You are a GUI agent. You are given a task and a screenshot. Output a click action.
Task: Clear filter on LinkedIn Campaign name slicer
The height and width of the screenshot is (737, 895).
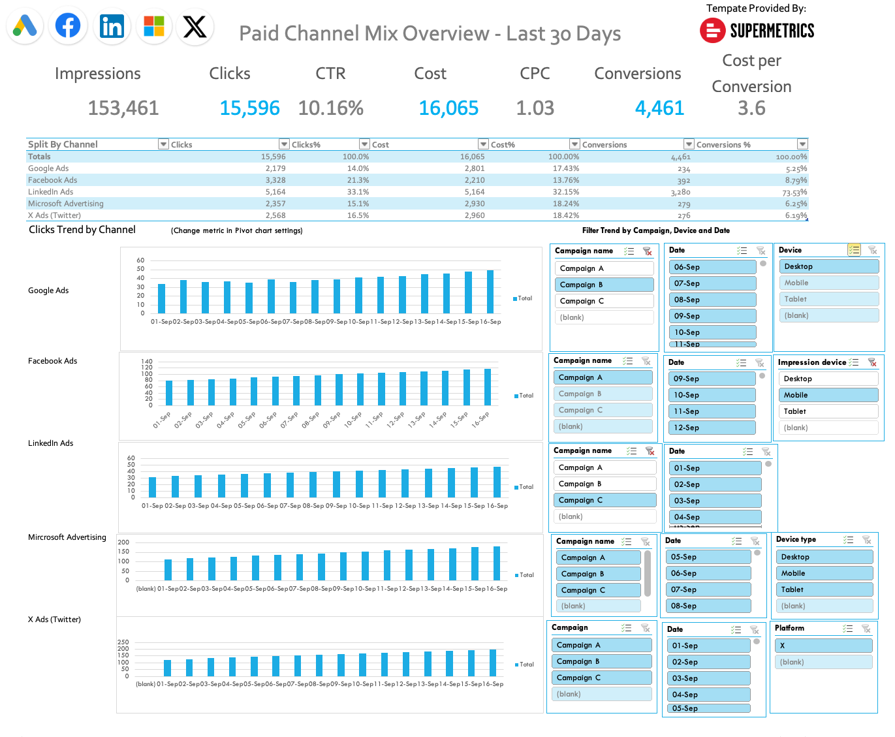(650, 451)
